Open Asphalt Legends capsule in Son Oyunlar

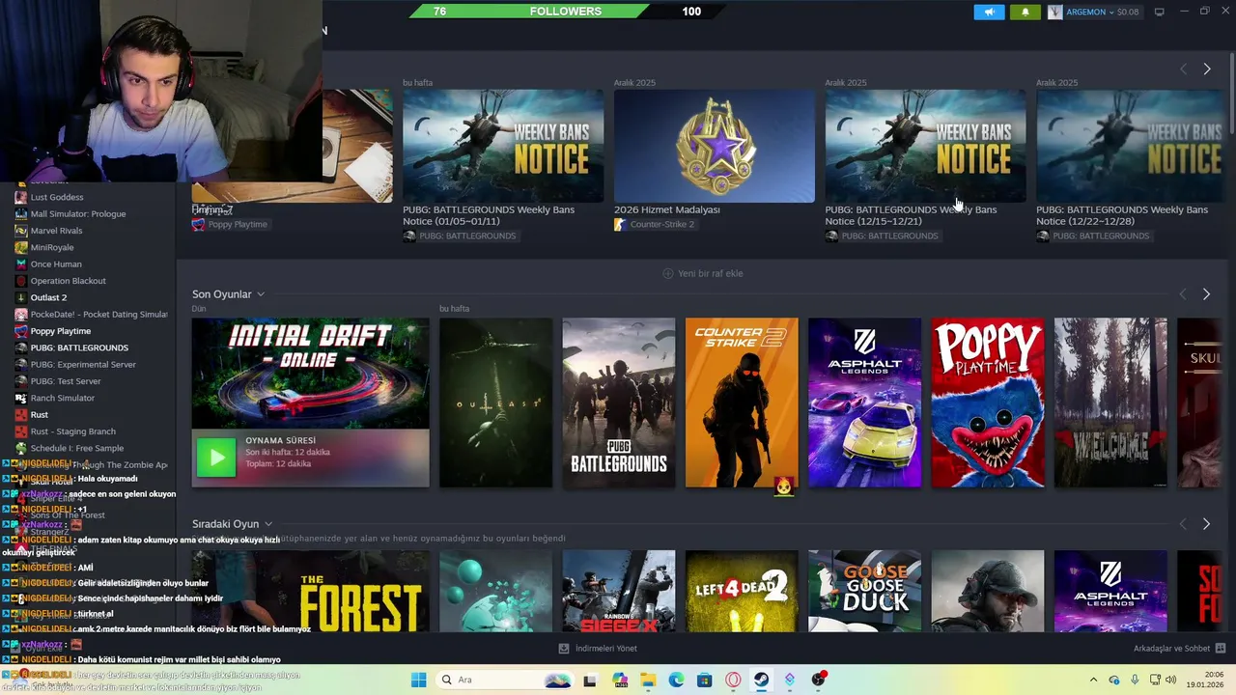(864, 403)
